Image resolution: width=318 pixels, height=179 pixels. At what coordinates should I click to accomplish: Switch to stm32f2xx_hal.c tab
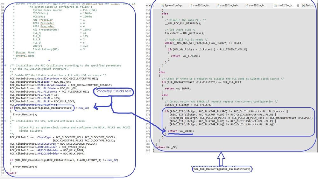tap(228, 5)
